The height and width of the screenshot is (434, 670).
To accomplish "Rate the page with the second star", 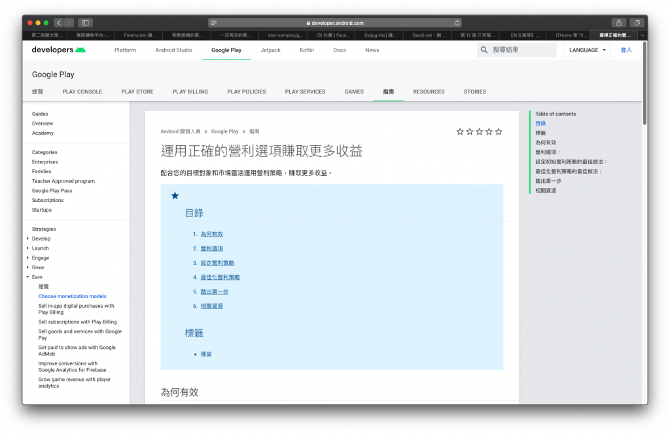I will tap(470, 131).
